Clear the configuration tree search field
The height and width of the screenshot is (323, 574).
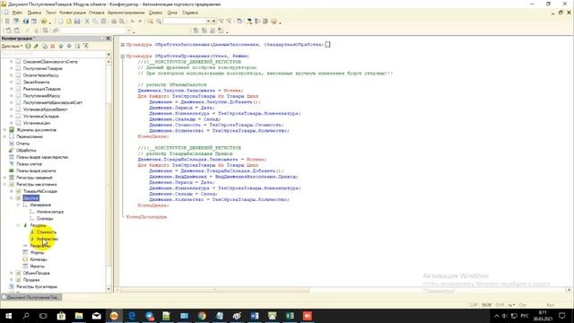109,55
